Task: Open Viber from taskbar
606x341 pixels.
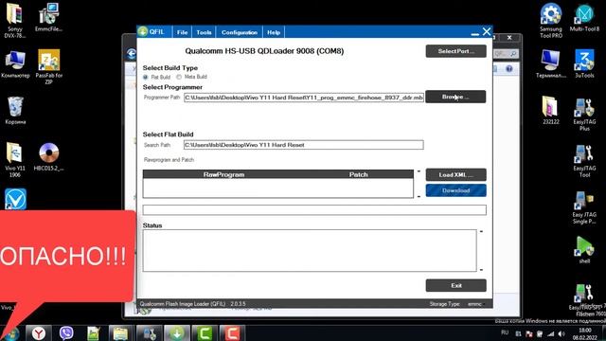Action: tap(66, 332)
